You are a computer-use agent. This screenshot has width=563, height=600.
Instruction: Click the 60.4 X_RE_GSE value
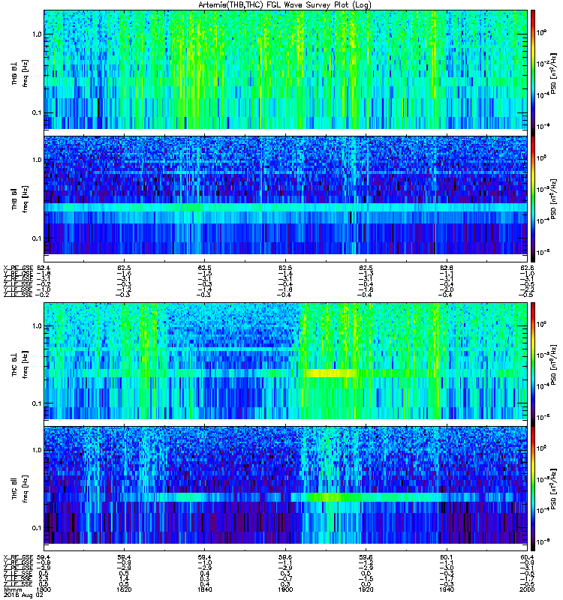click(527, 557)
